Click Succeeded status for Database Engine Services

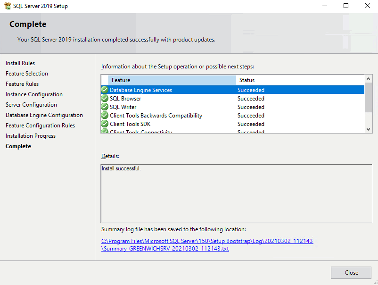point(251,90)
